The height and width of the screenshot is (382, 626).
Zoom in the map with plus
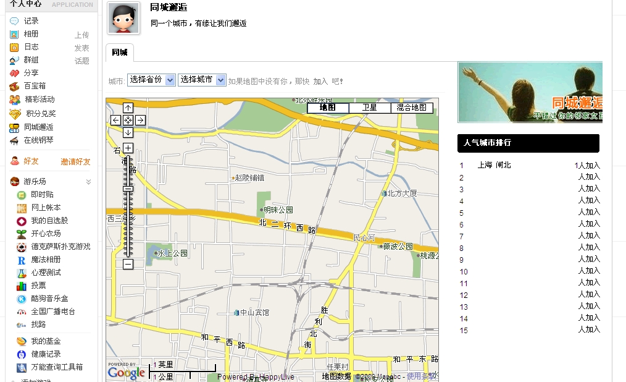128,148
